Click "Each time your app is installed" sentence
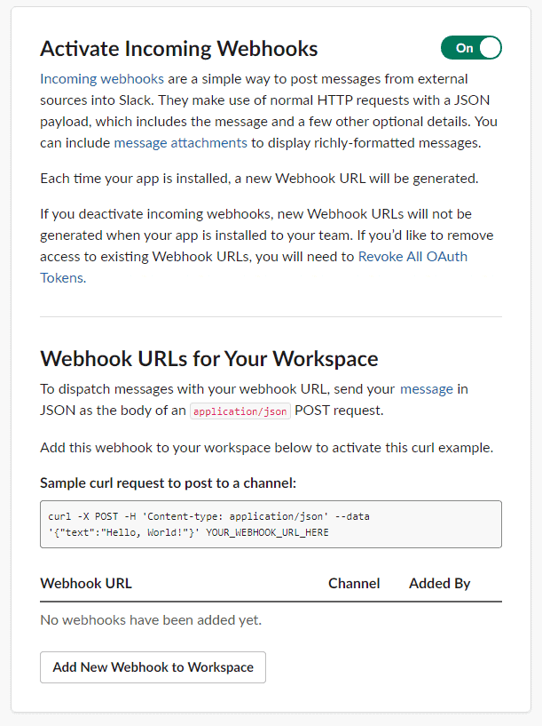 (259, 179)
